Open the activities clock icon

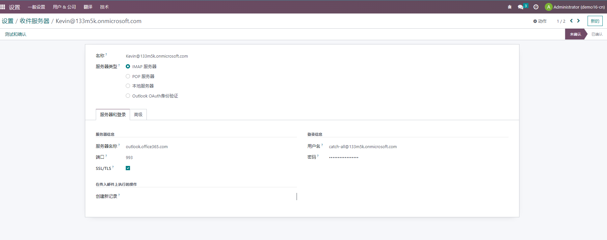pos(536,7)
